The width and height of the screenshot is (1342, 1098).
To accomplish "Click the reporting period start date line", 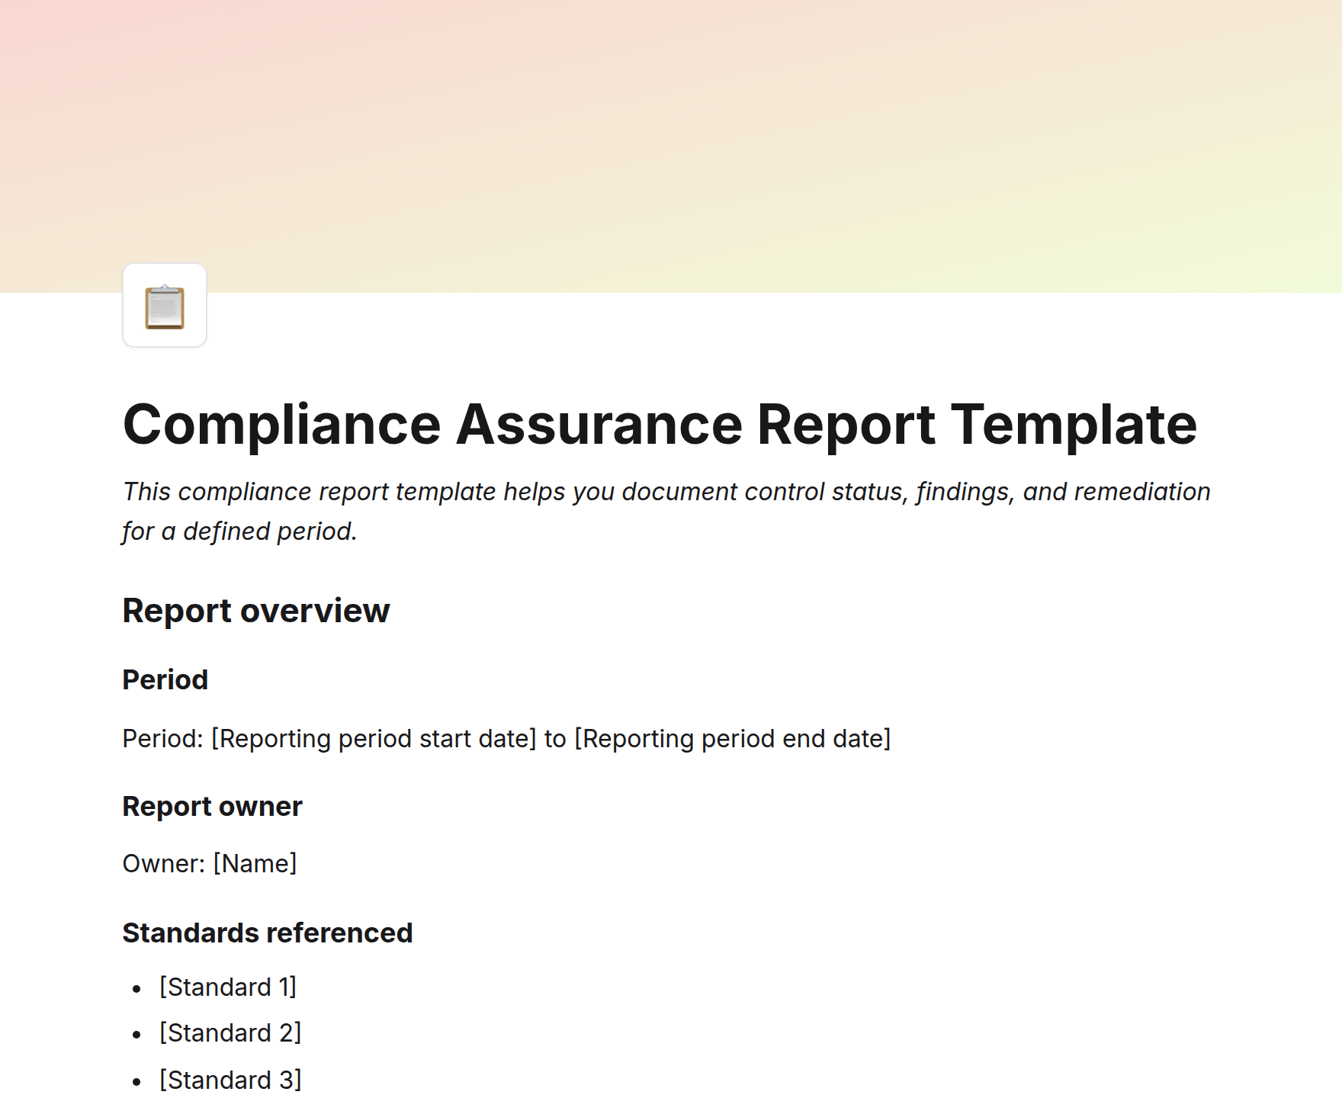I will tap(506, 738).
